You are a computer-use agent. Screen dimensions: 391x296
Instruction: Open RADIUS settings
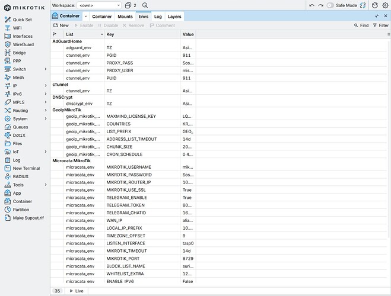point(20,176)
